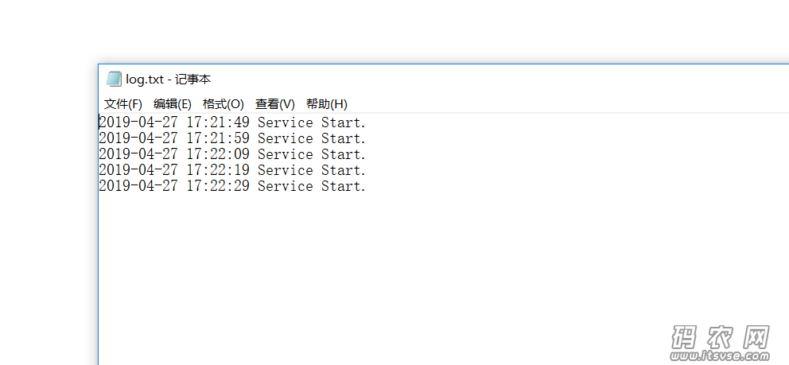Open the 帮助(H) menu
This screenshot has height=365, width=789.
[x=327, y=104]
